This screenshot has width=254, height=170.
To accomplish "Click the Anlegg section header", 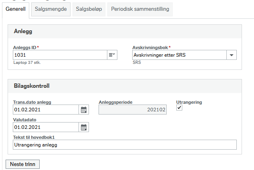I will tap(125, 32).
